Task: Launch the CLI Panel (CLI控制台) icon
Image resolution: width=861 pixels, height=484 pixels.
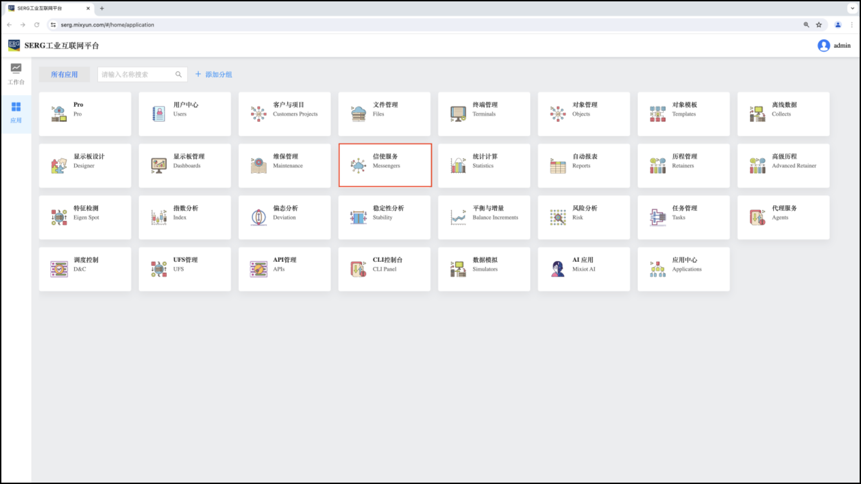Action: coord(358,269)
